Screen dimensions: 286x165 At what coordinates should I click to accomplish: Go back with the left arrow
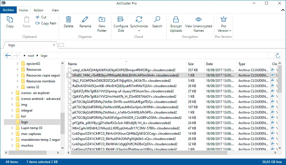[8, 55]
